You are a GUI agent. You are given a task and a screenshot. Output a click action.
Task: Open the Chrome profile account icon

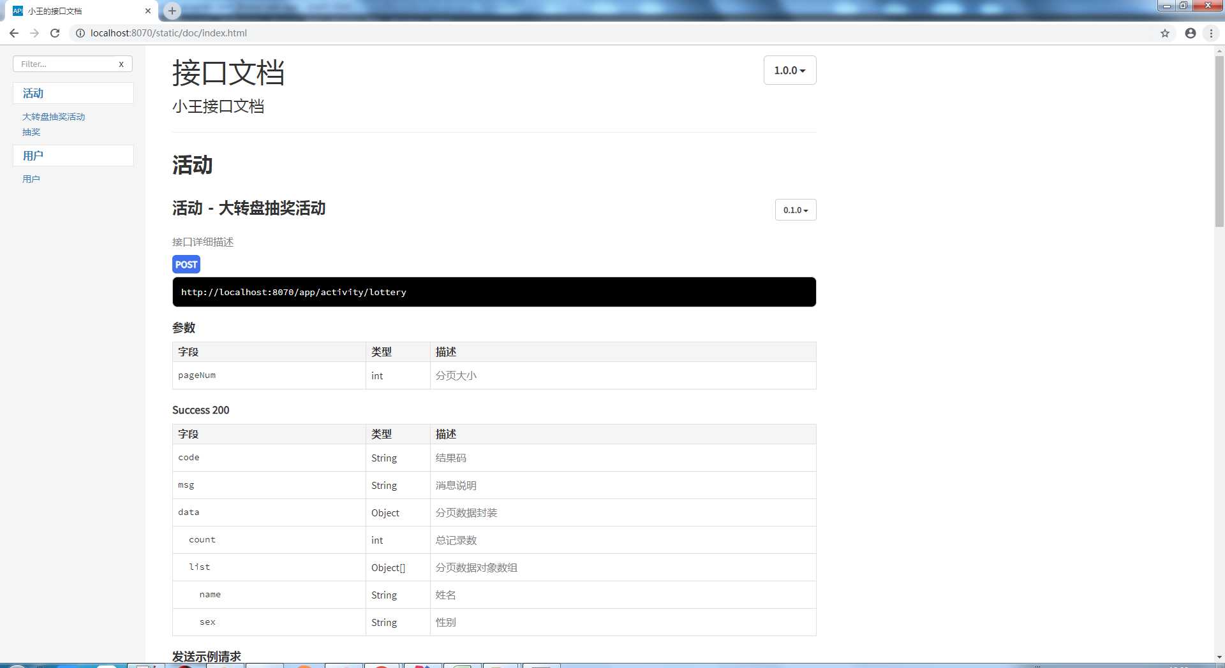[1191, 33]
